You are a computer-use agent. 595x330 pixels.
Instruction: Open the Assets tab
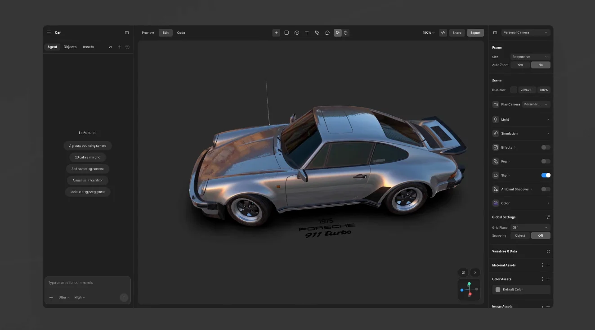click(88, 47)
